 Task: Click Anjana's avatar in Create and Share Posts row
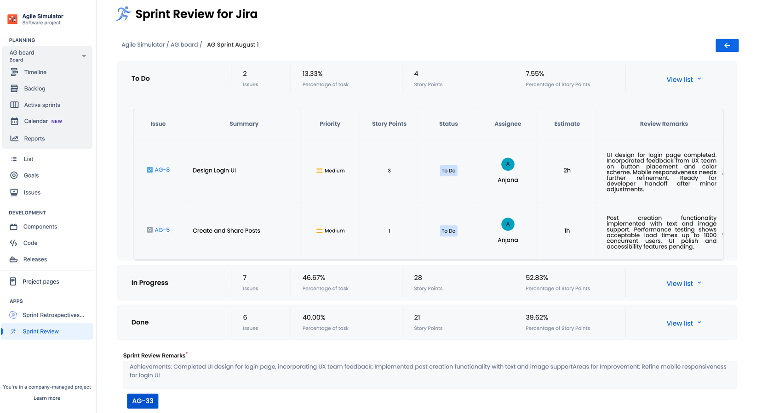(x=508, y=224)
